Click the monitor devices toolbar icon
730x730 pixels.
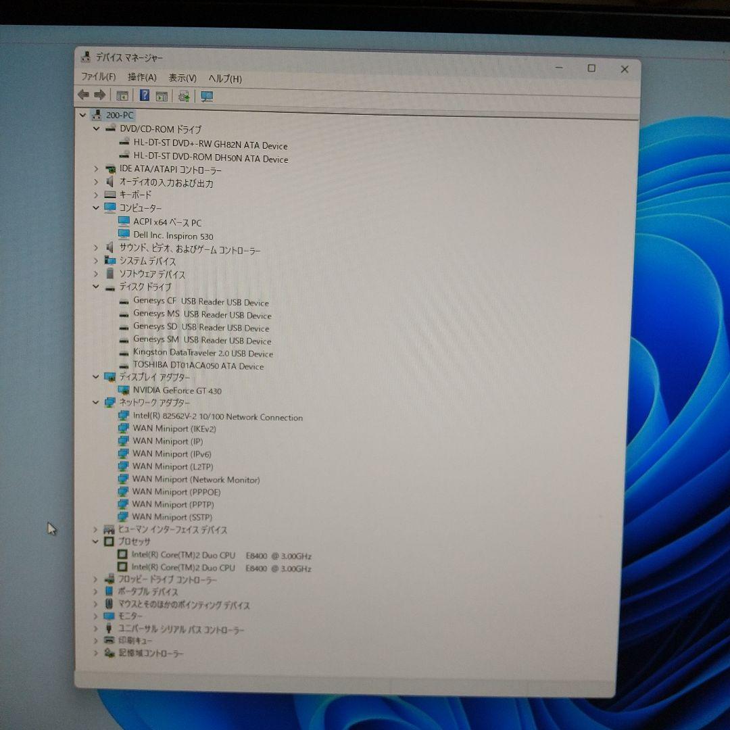(207, 97)
